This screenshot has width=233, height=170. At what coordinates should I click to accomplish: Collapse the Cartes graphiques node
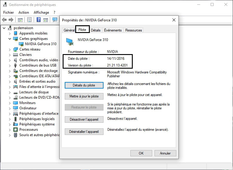tap(10, 39)
